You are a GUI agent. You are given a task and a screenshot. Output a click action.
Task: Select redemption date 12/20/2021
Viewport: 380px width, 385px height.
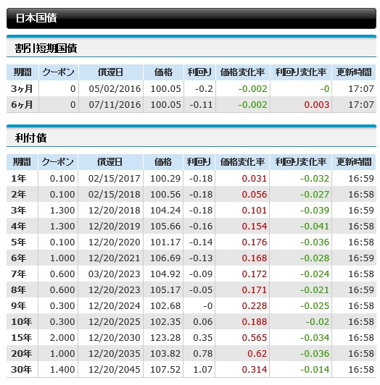(114, 258)
